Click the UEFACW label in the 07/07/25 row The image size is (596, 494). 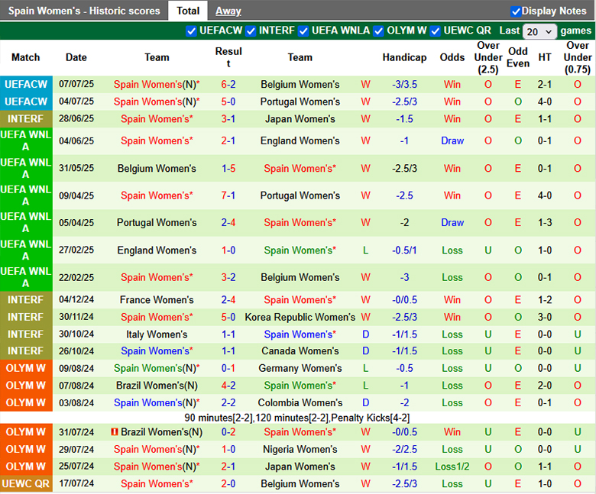click(26, 84)
